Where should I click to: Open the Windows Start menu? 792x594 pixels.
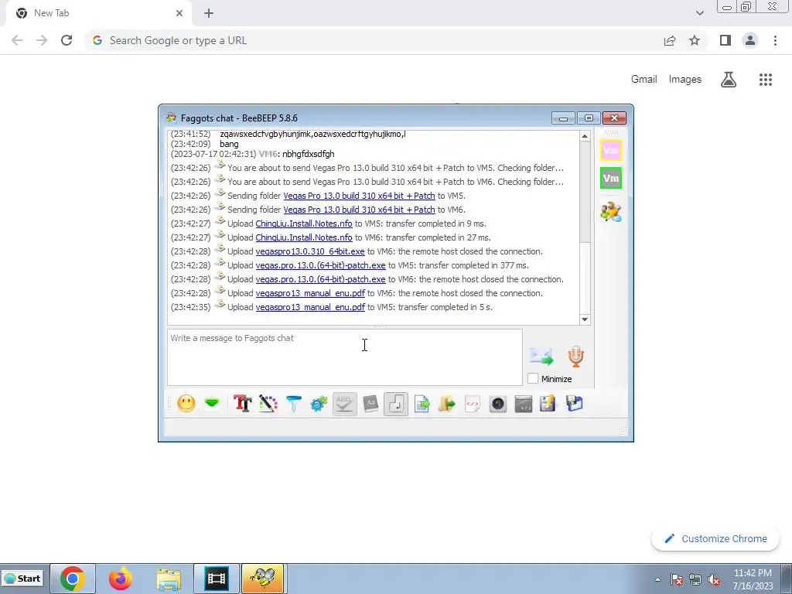tap(22, 579)
